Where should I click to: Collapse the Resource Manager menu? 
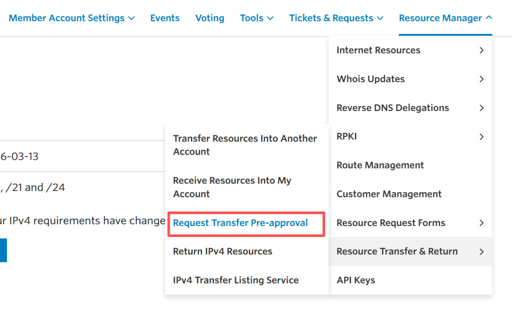point(445,18)
